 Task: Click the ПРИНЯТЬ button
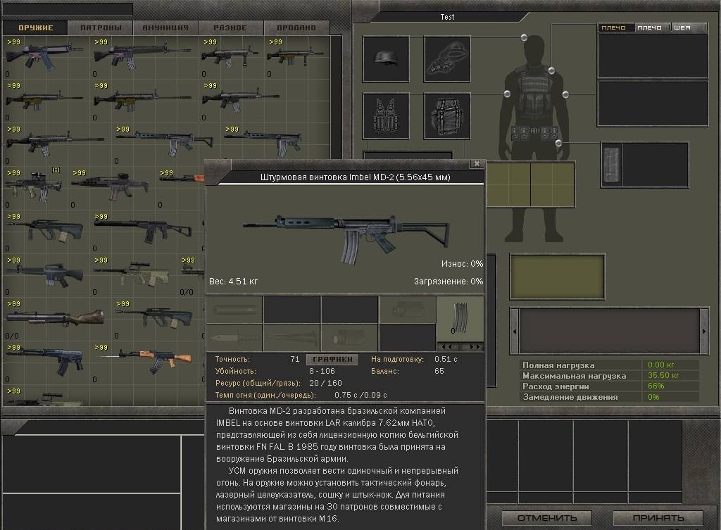[x=658, y=518]
